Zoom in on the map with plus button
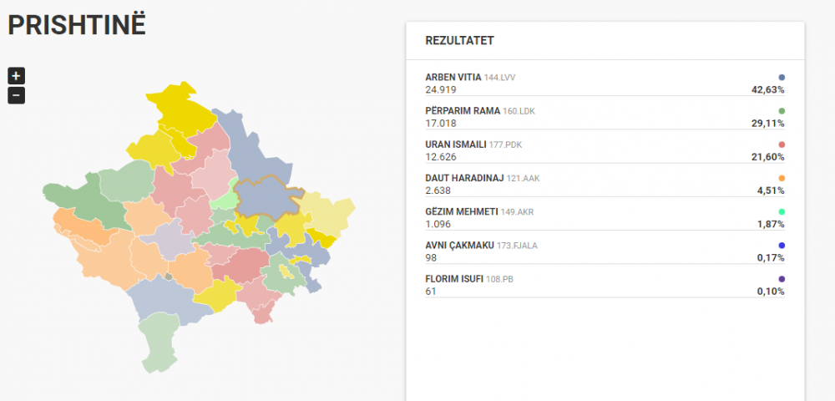Viewport: 835px width, 401px height. [x=16, y=76]
